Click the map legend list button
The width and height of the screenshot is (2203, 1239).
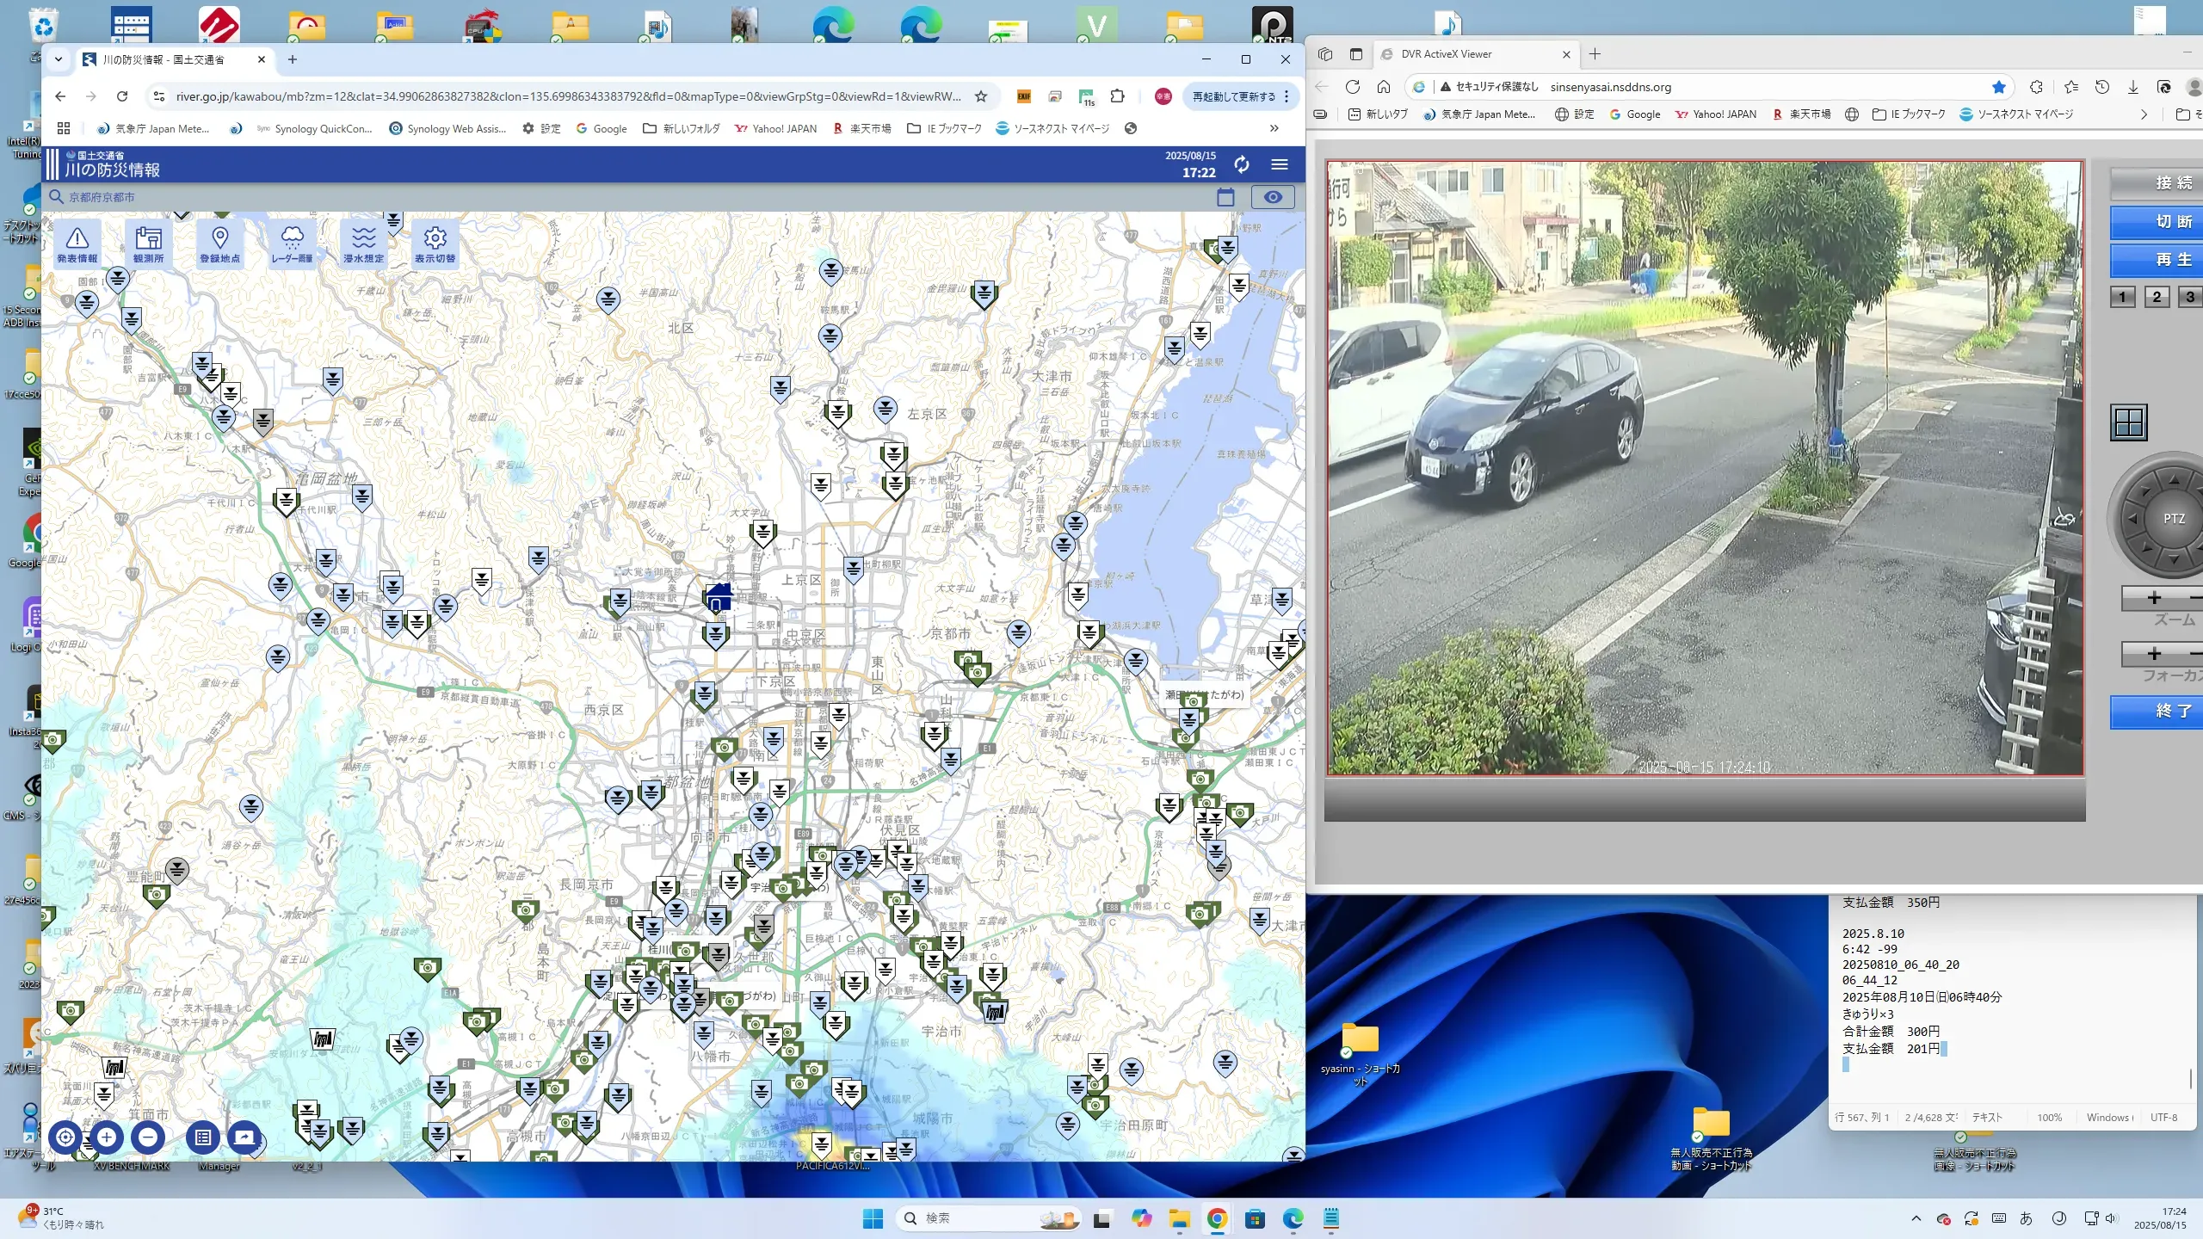[x=202, y=1137]
